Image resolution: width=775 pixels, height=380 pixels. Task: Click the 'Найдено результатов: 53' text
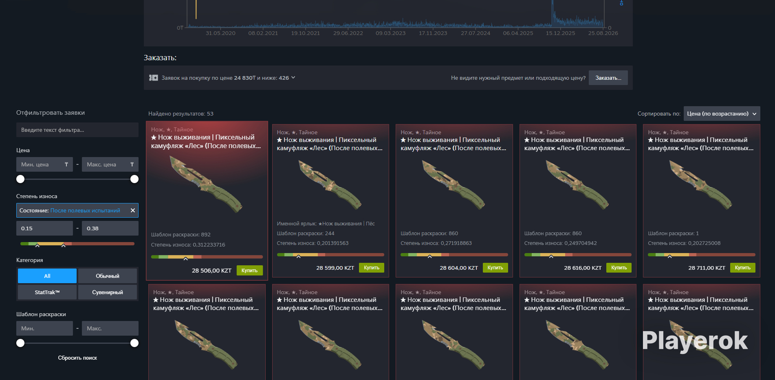[x=181, y=114]
